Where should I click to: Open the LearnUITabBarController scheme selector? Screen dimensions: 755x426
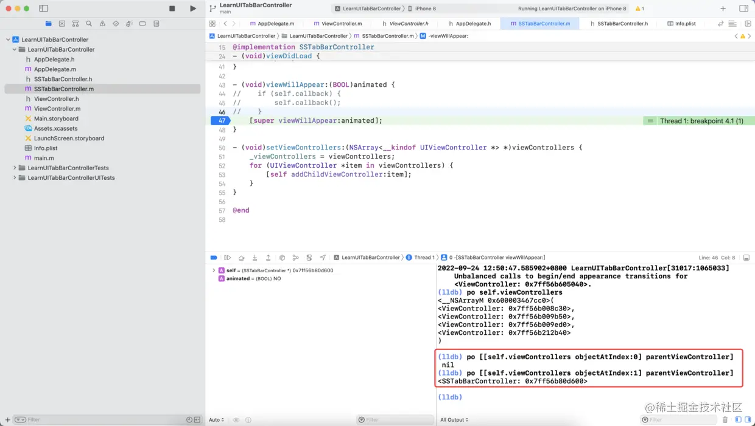368,9
